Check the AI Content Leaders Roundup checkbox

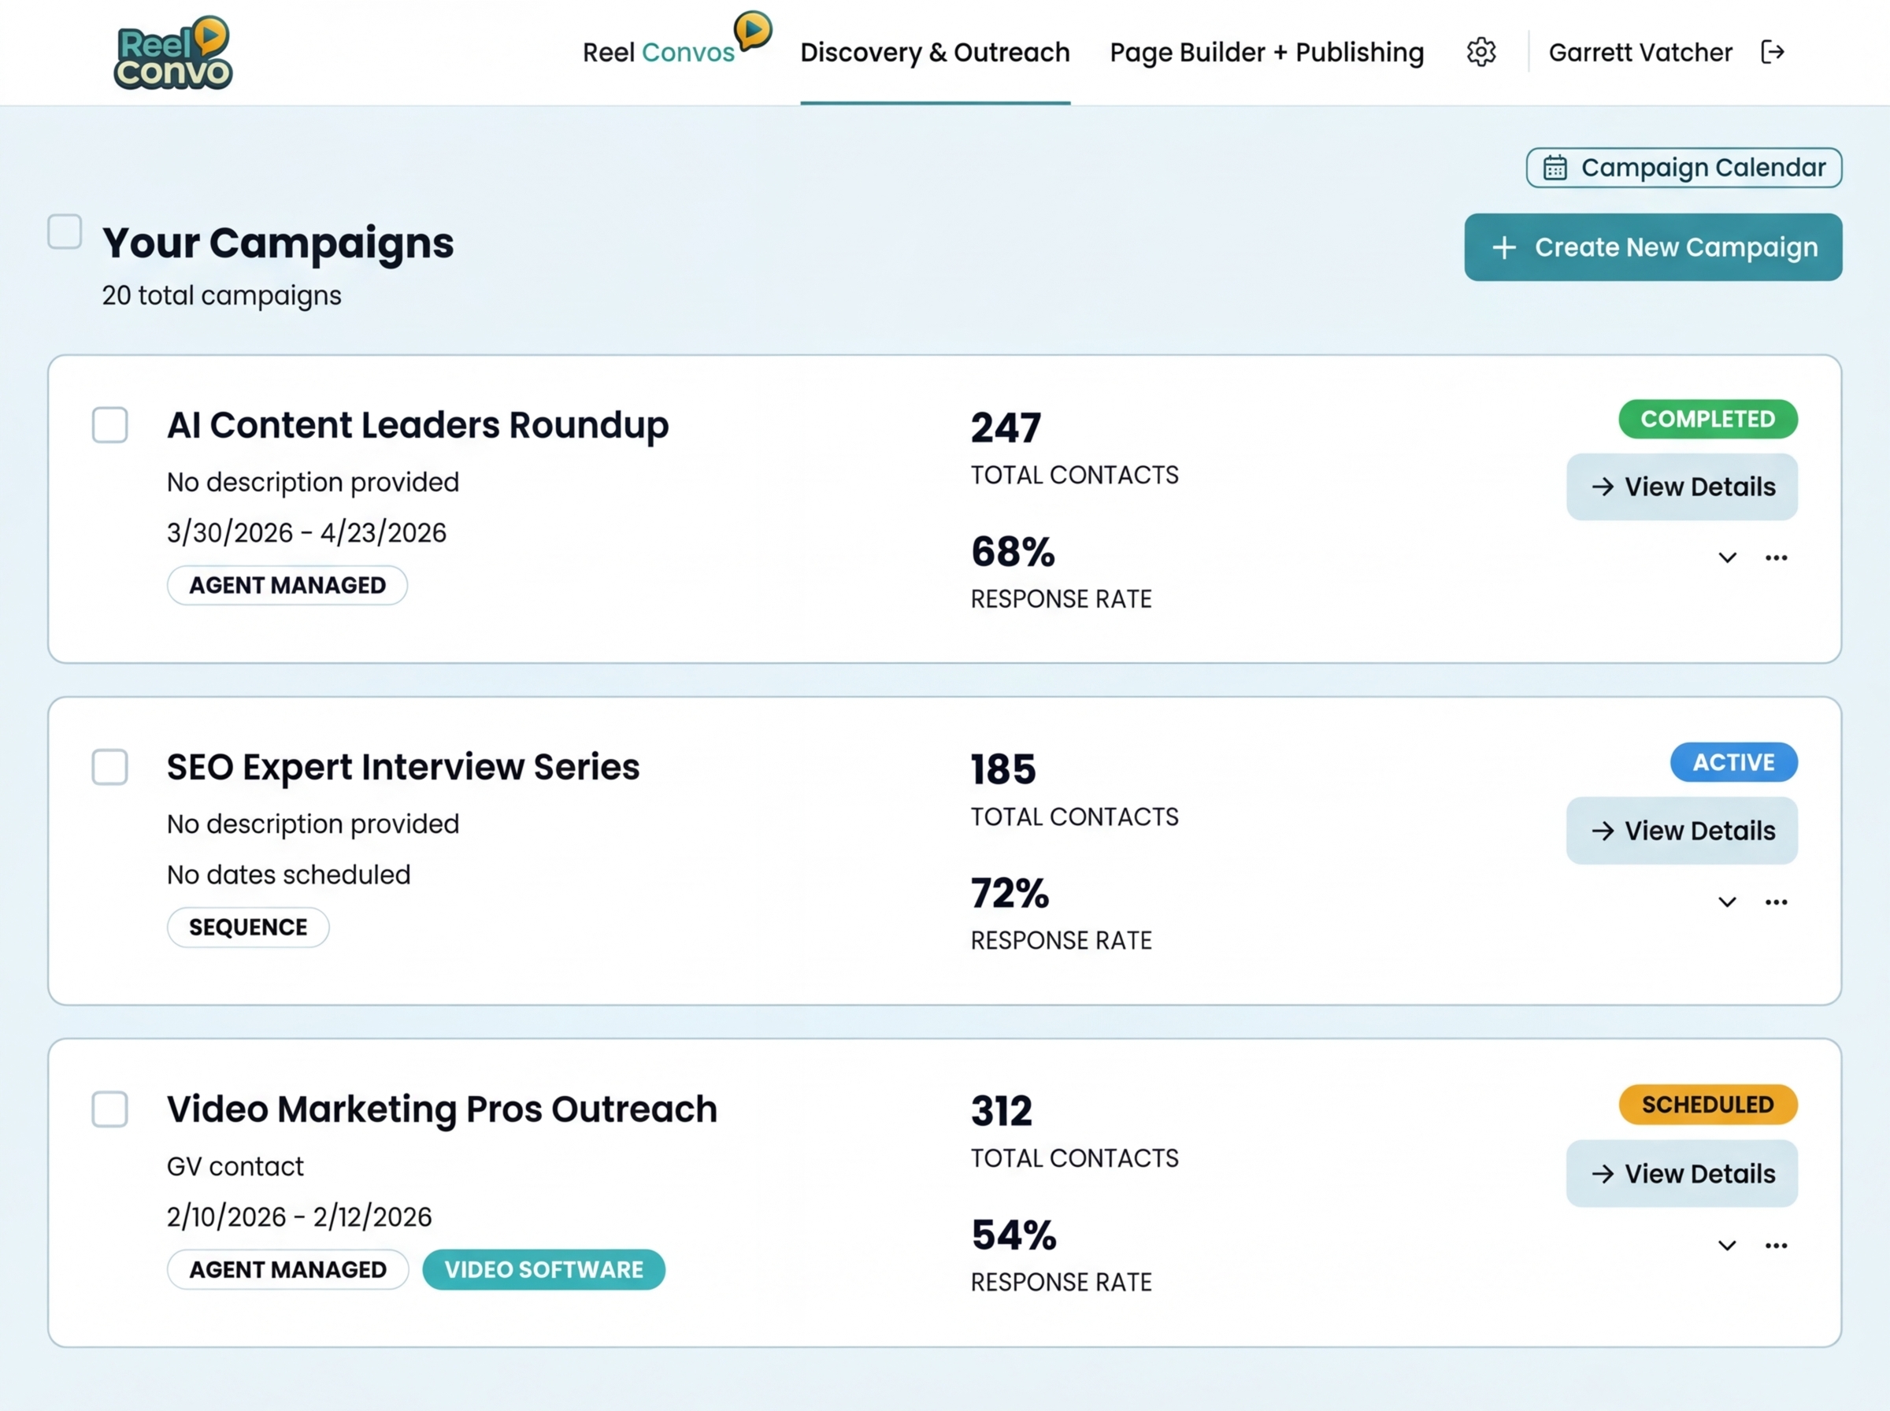[110, 424]
